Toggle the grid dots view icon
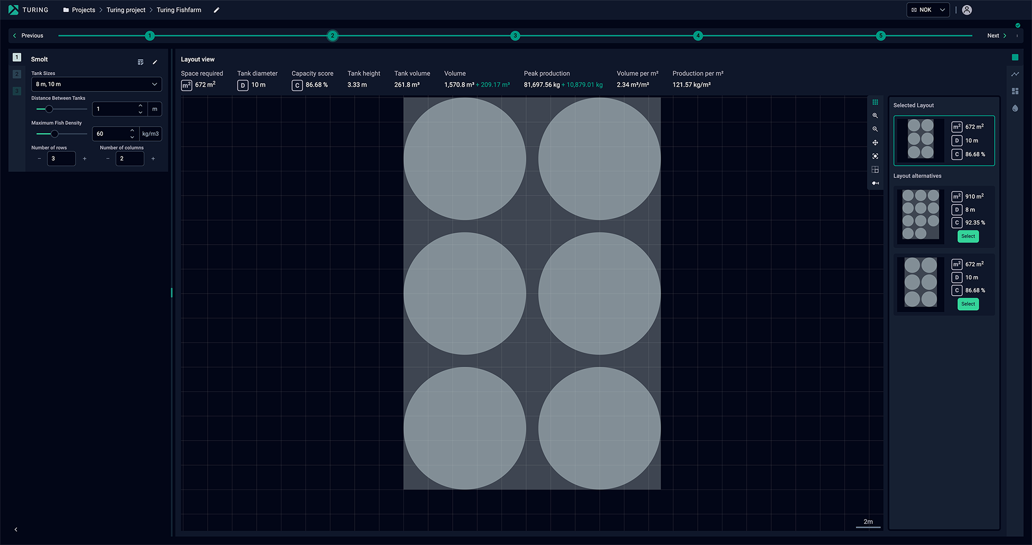Image resolution: width=1032 pixels, height=545 pixels. pos(875,102)
